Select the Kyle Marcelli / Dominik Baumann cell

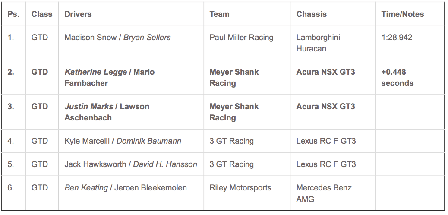[x=123, y=141]
